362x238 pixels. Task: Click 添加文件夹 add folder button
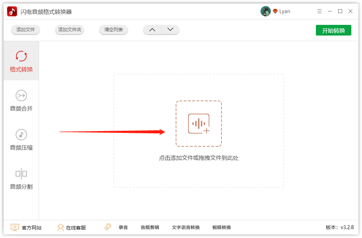(x=70, y=29)
